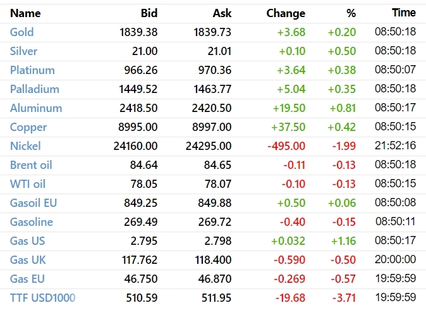Click the Gas US link
426x310 pixels.
[27, 241]
